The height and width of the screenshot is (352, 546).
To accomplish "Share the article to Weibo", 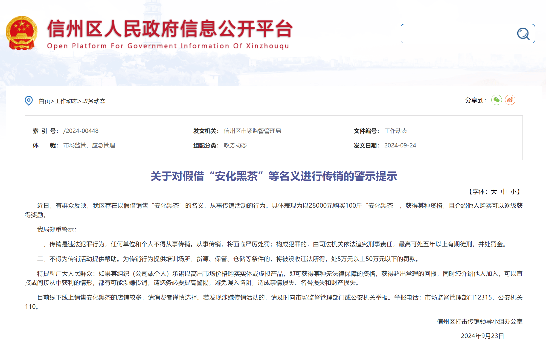I will click(x=510, y=100).
